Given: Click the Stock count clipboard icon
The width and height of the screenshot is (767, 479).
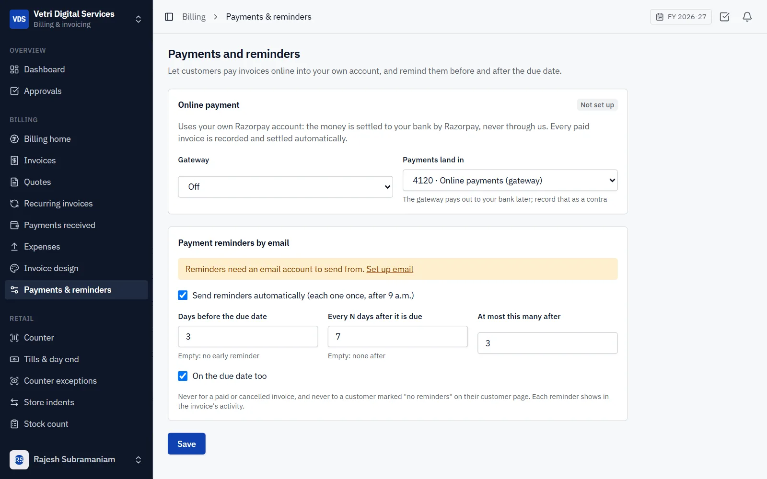Looking at the screenshot, I should pos(14,424).
